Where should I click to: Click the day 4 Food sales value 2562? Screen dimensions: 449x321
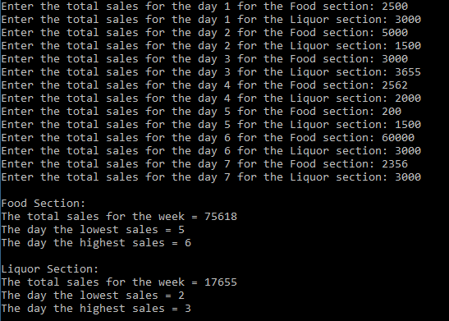click(395, 85)
